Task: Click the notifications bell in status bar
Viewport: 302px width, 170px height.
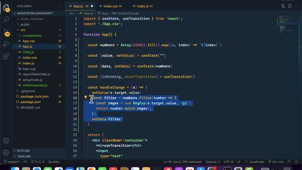Action: 296,161
